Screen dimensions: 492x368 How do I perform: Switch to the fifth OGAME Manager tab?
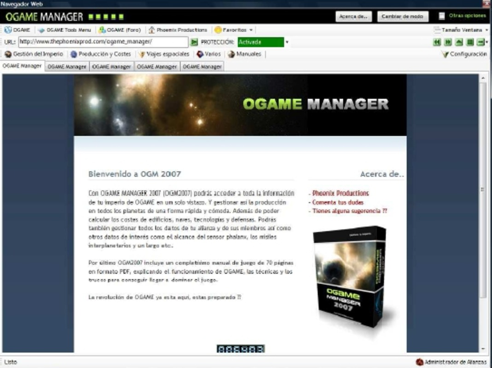[x=202, y=67]
